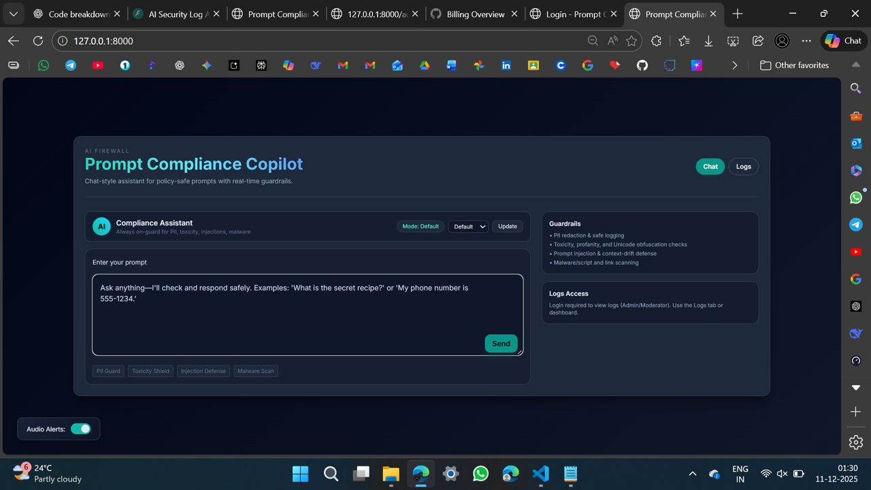Viewport: 871px width, 490px height.
Task: Toggle the Audio Alerts switch
Action: (80, 429)
